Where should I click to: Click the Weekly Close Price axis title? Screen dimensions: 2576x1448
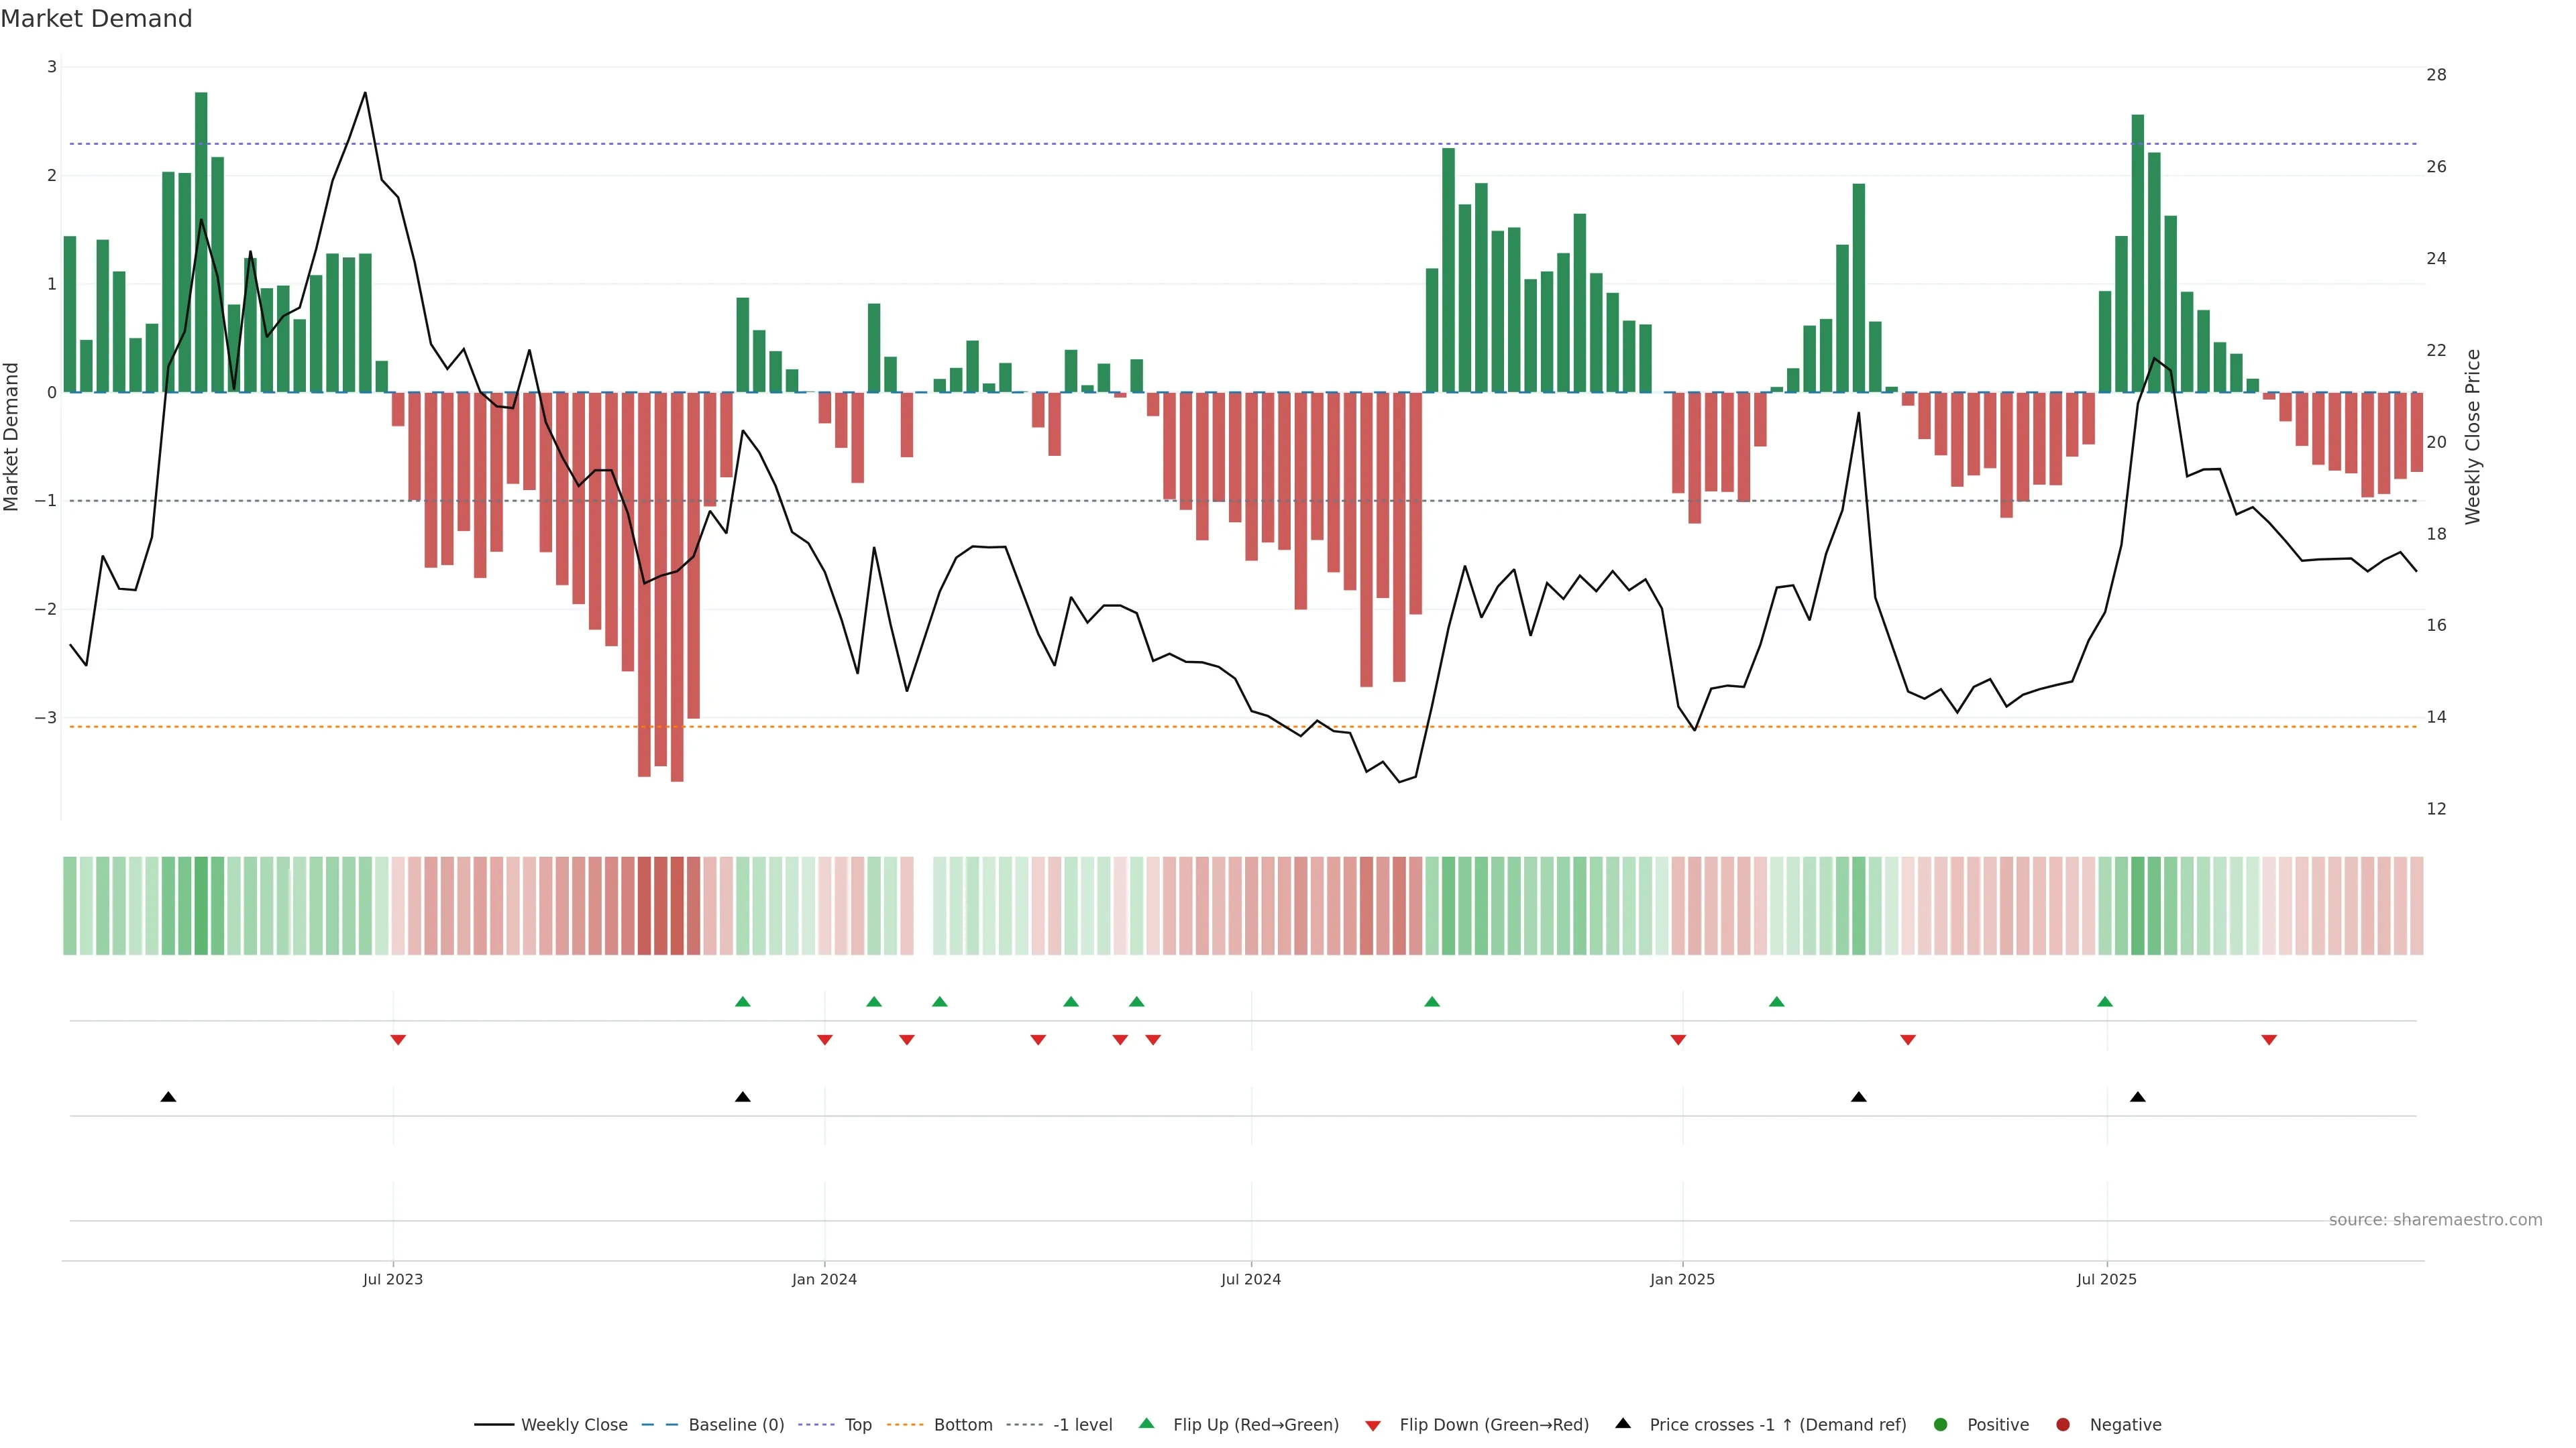coord(2473,436)
